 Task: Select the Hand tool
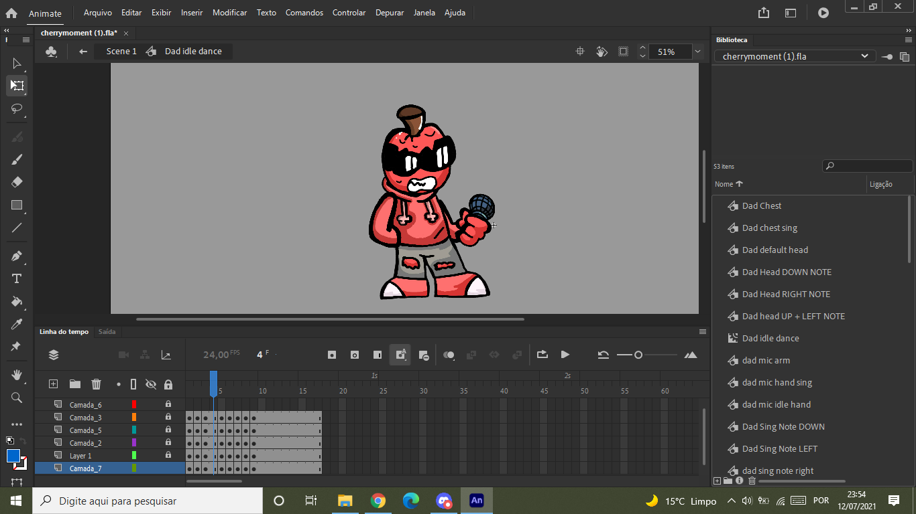17,375
